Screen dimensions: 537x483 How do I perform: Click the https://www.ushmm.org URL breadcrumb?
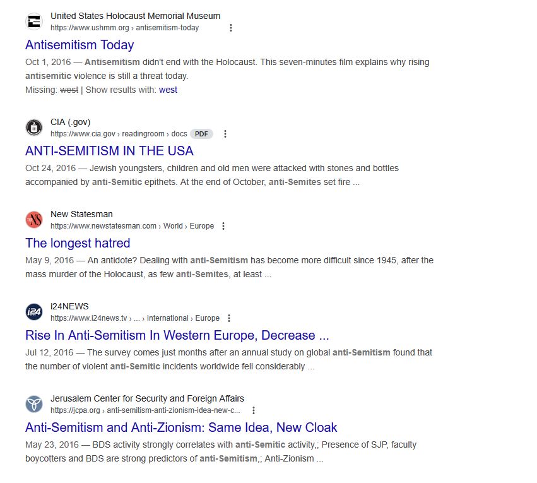125,28
